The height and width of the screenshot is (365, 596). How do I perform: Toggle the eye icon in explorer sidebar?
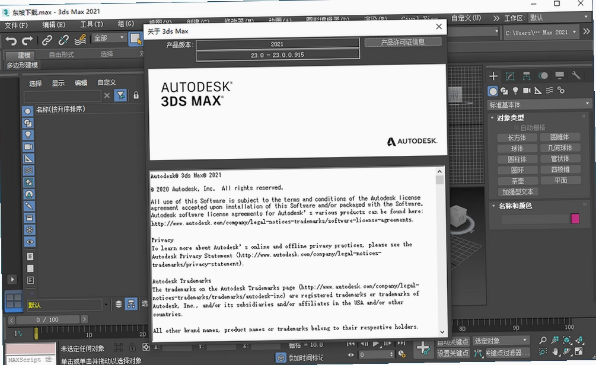click(30, 242)
